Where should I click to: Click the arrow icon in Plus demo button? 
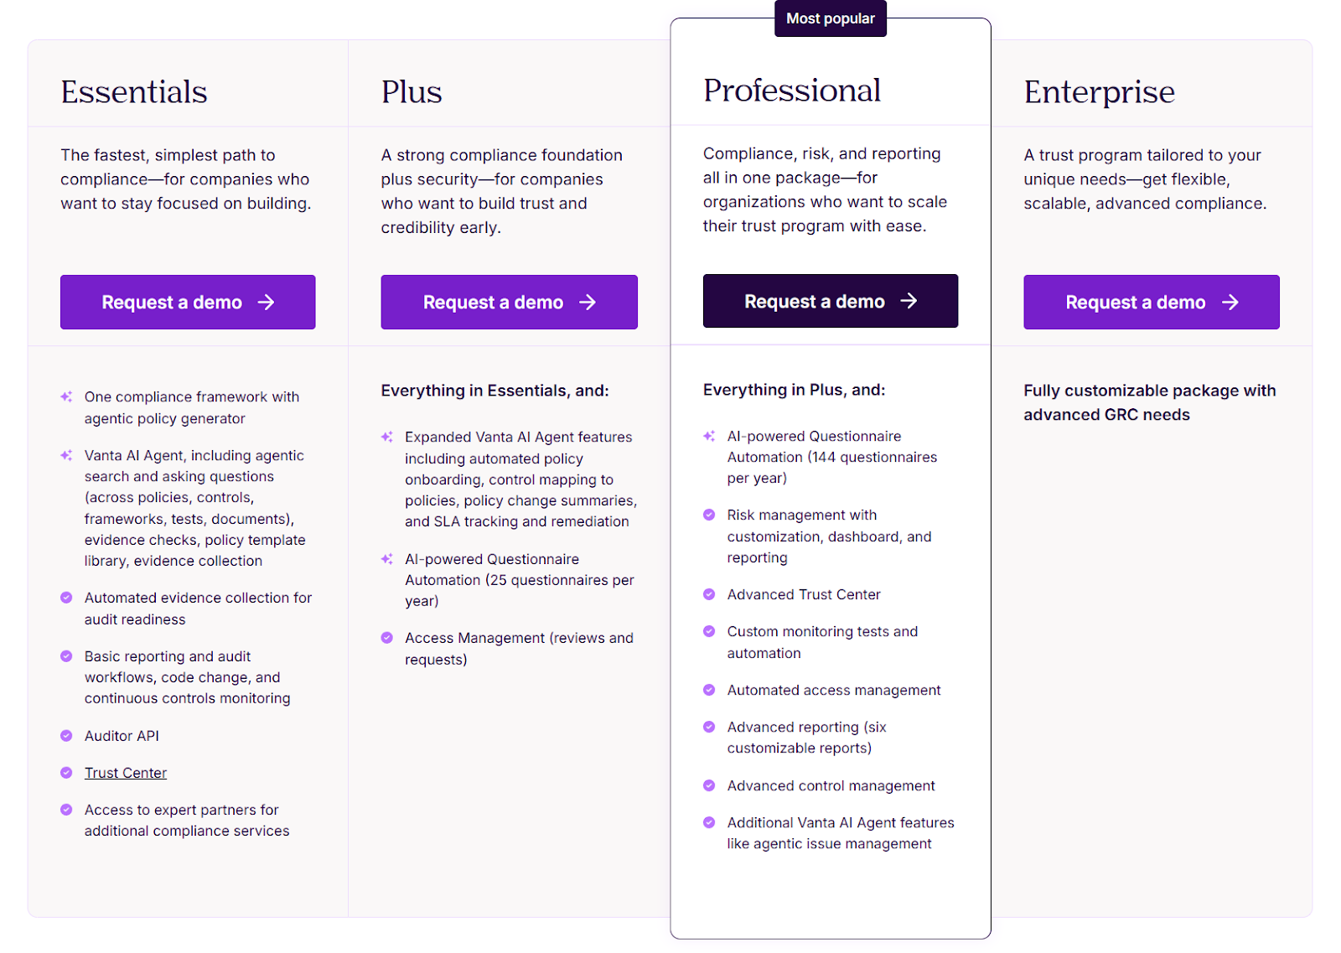tap(589, 302)
